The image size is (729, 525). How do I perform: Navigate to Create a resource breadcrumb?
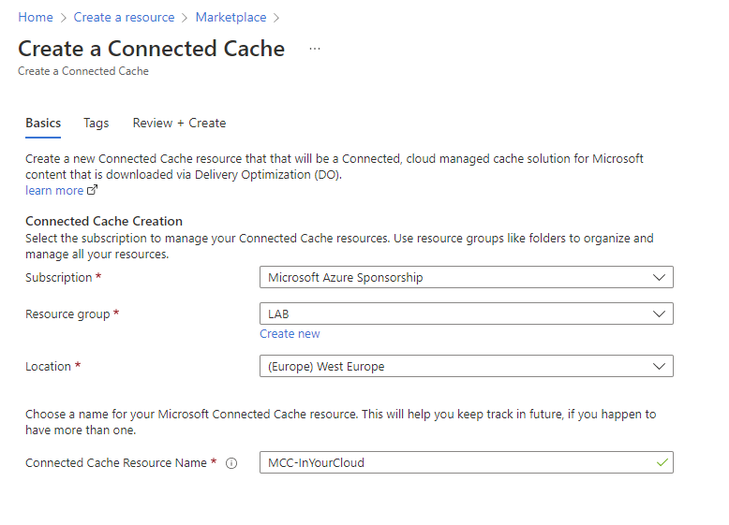pyautogui.click(x=124, y=17)
